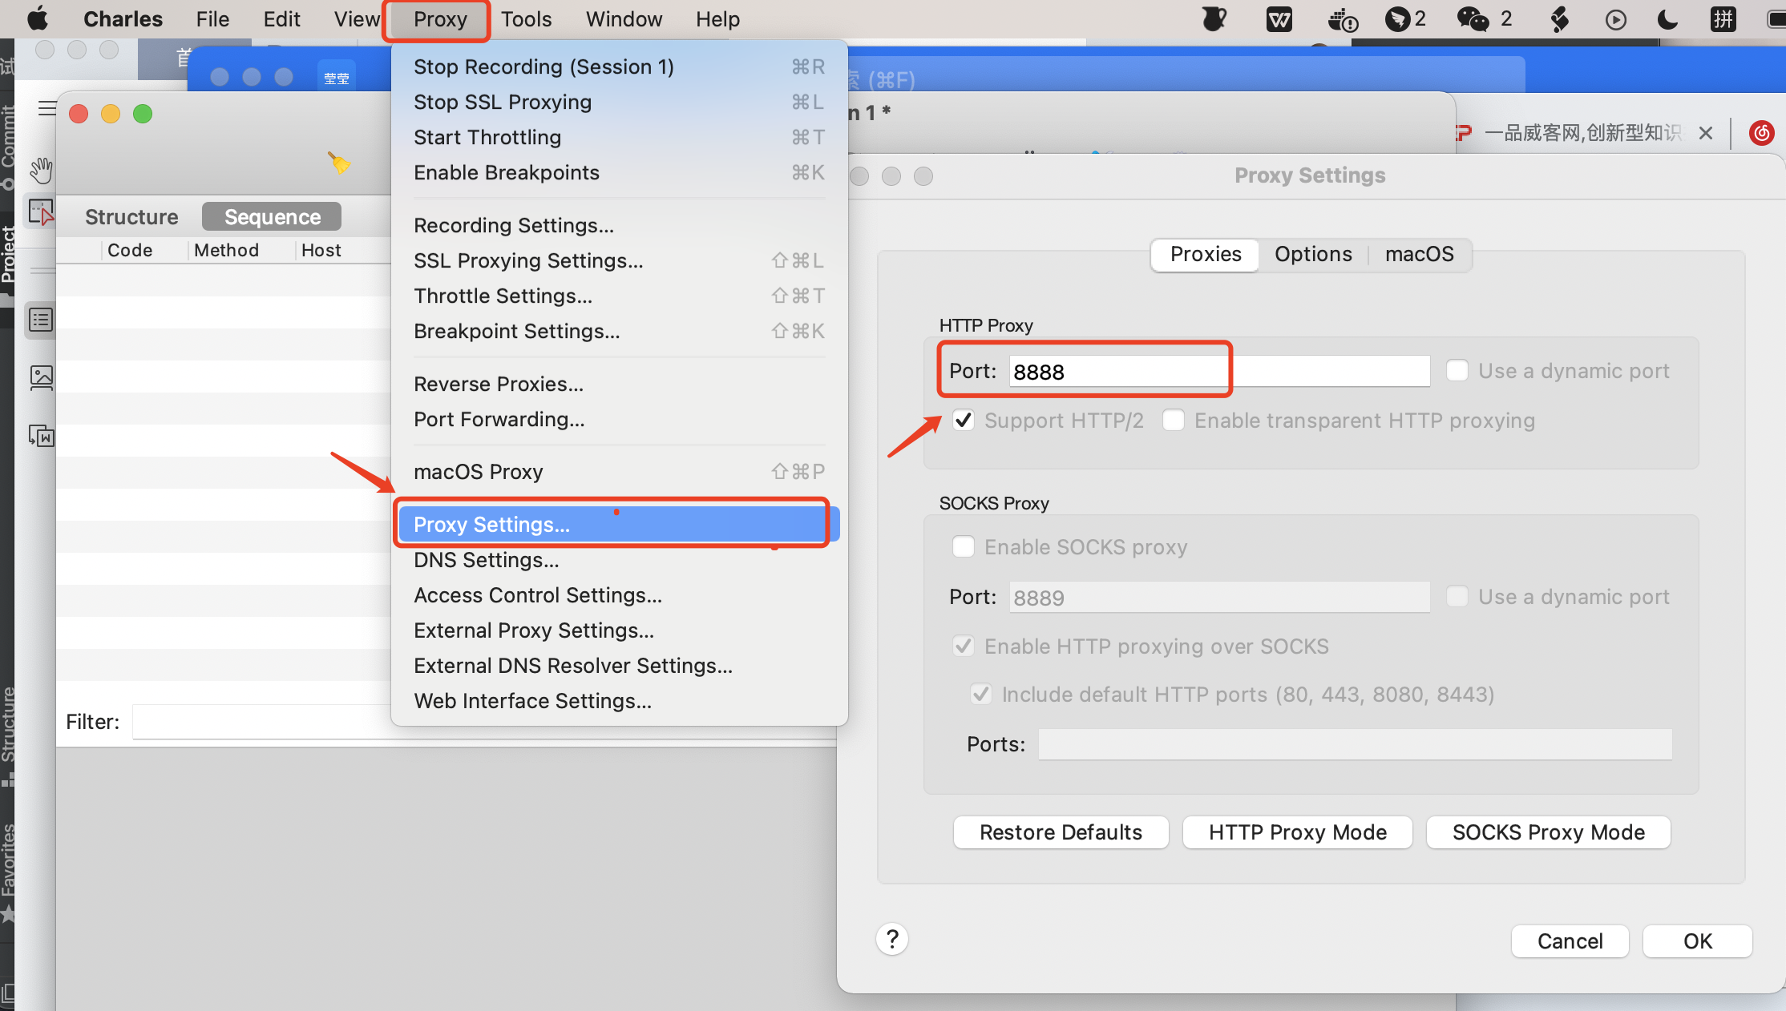Open Web Interface Settings... menu item
The height and width of the screenshot is (1011, 1786).
tap(619, 701)
